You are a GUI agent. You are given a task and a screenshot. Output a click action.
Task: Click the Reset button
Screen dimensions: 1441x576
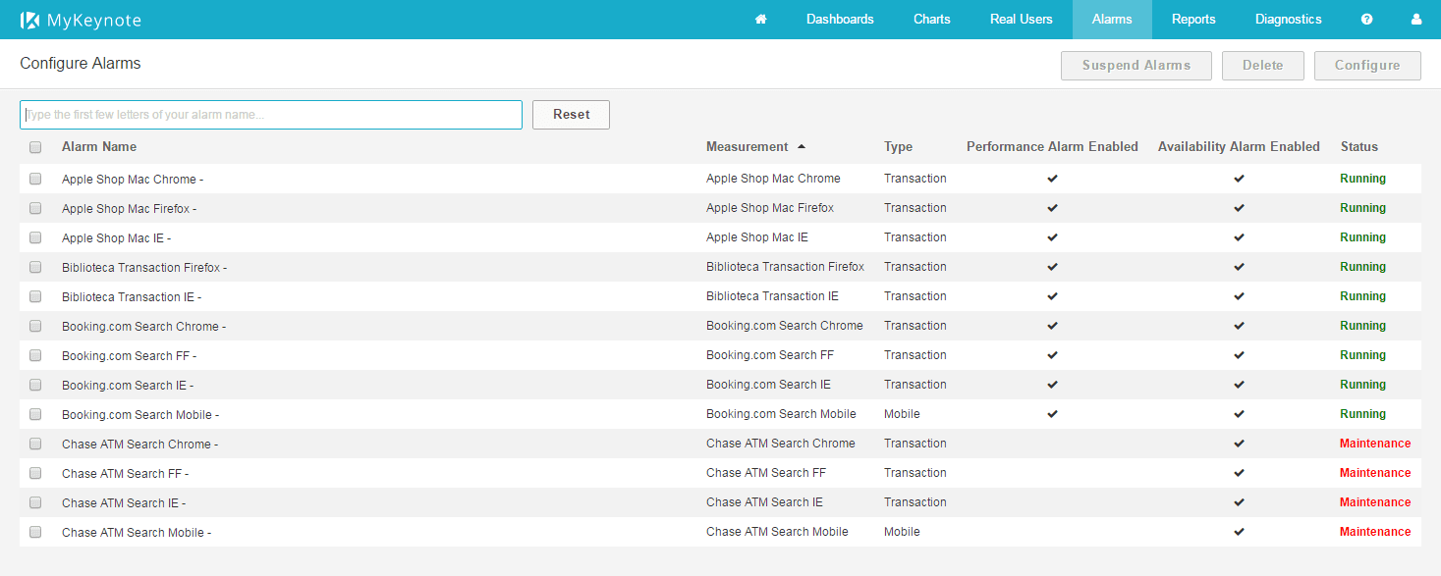point(571,115)
